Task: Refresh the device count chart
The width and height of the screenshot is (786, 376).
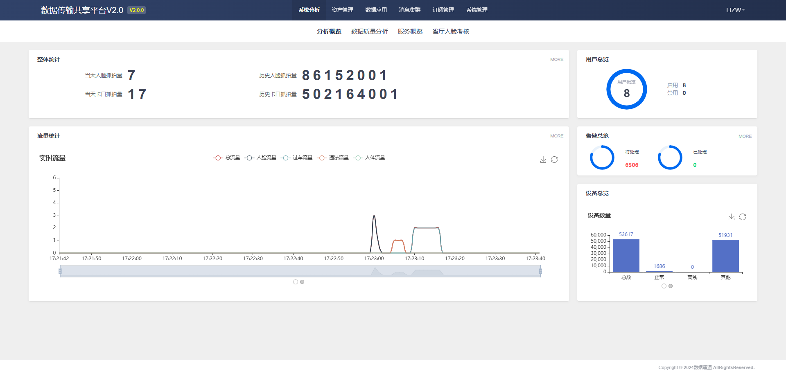Action: [x=743, y=217]
